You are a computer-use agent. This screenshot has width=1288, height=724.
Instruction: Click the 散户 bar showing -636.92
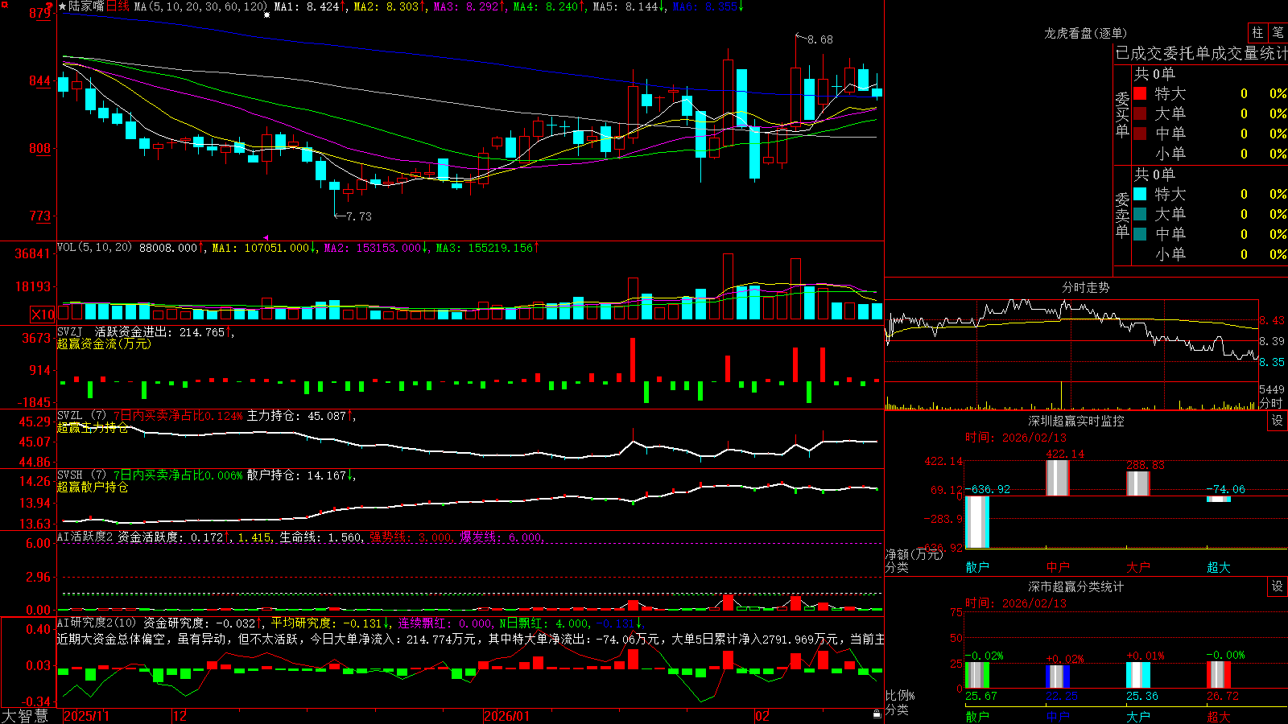pyautogui.click(x=977, y=522)
